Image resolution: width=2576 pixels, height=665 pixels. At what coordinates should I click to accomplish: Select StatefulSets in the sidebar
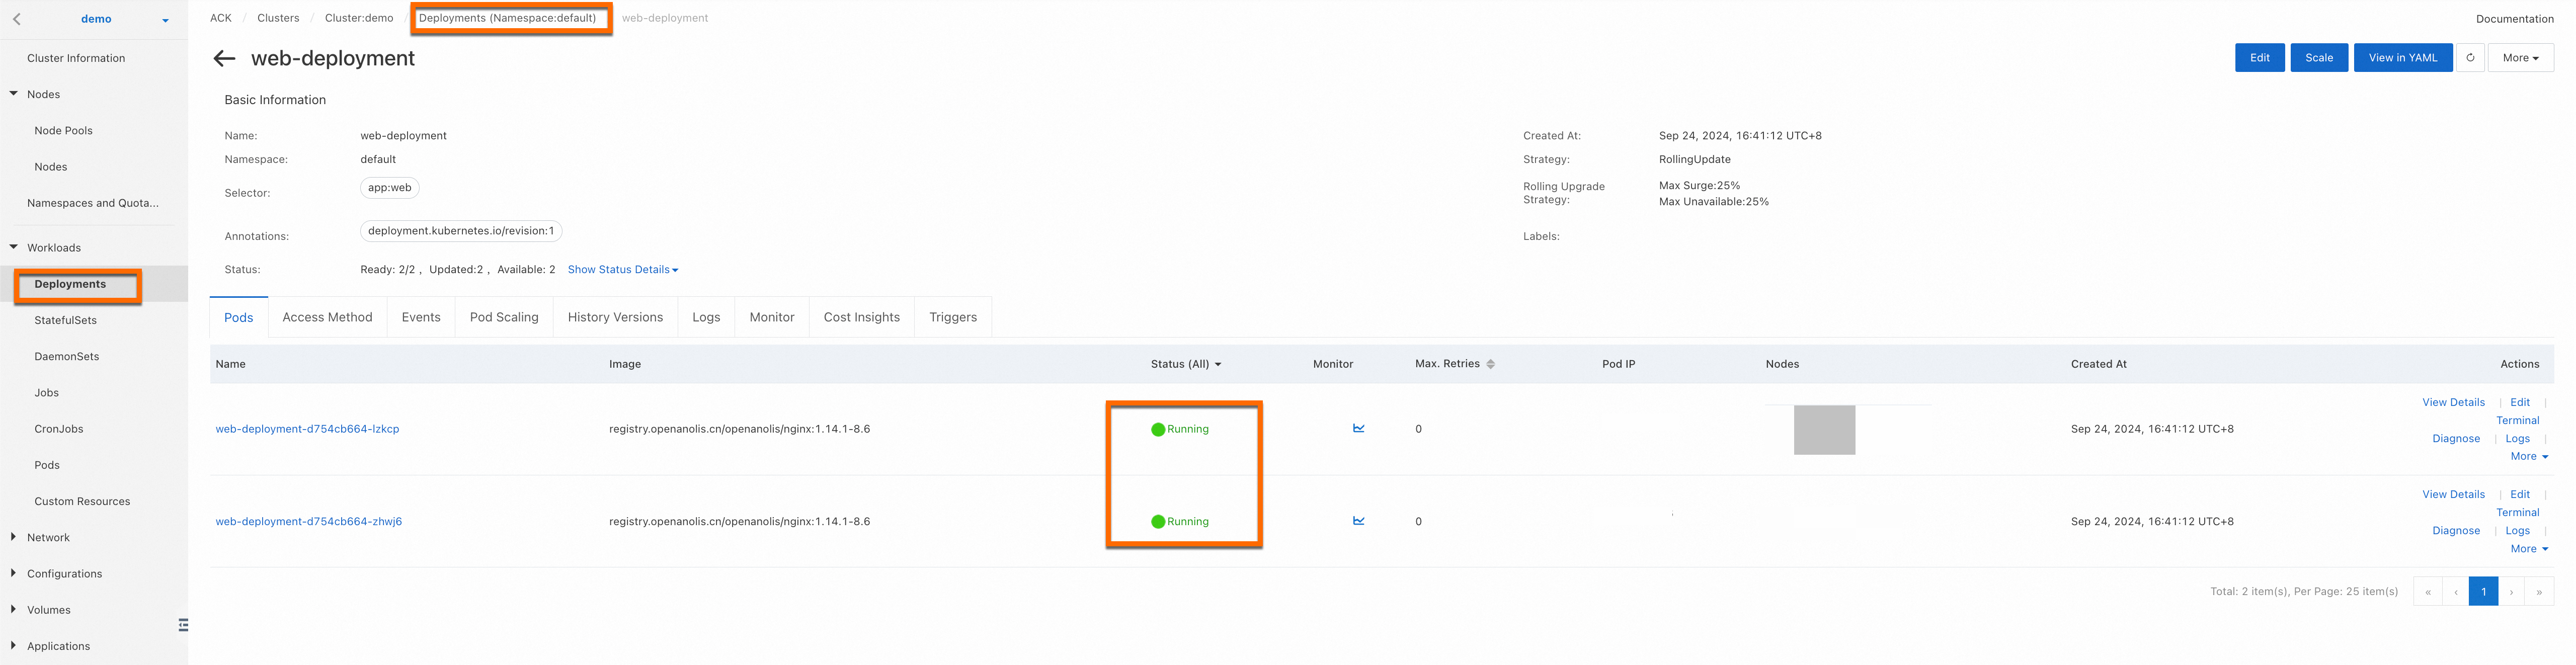65,321
